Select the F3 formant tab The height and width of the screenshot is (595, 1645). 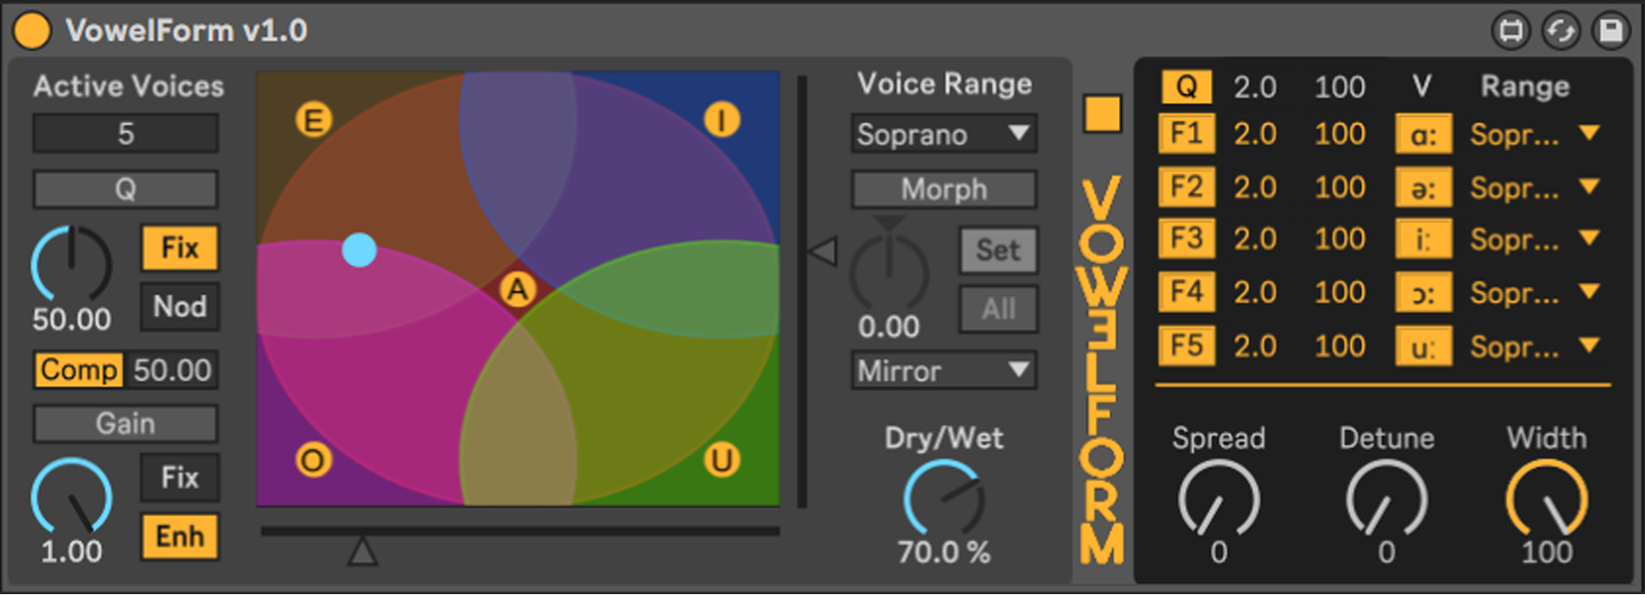pos(1186,239)
